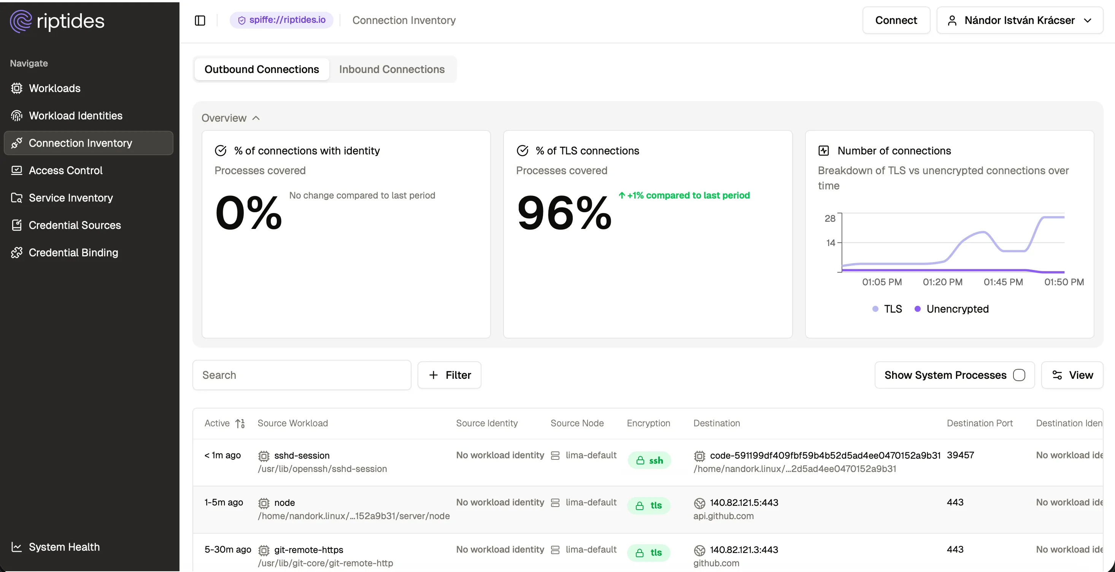Click the Workloads chip icon in sidebar
The height and width of the screenshot is (572, 1115).
(x=16, y=88)
